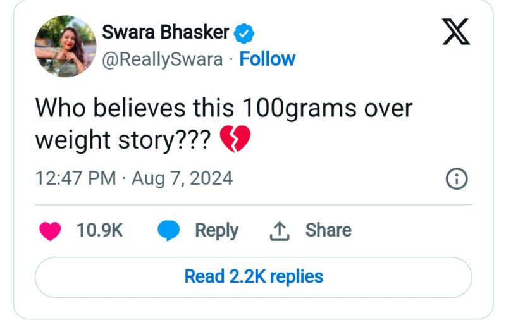Viewport: 506px width, 320px height.
Task: Click the blue speech bubble reply icon
Action: point(168,230)
